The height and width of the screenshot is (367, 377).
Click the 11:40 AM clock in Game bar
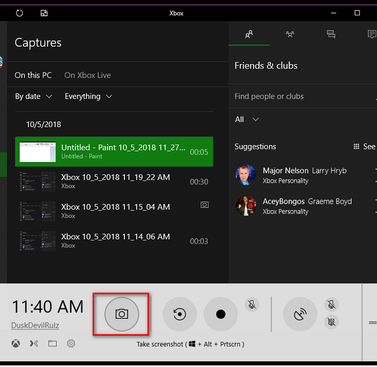pos(48,307)
